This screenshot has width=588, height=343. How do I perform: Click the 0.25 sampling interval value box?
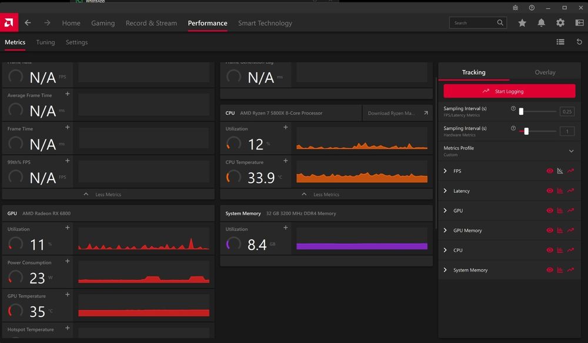(567, 111)
